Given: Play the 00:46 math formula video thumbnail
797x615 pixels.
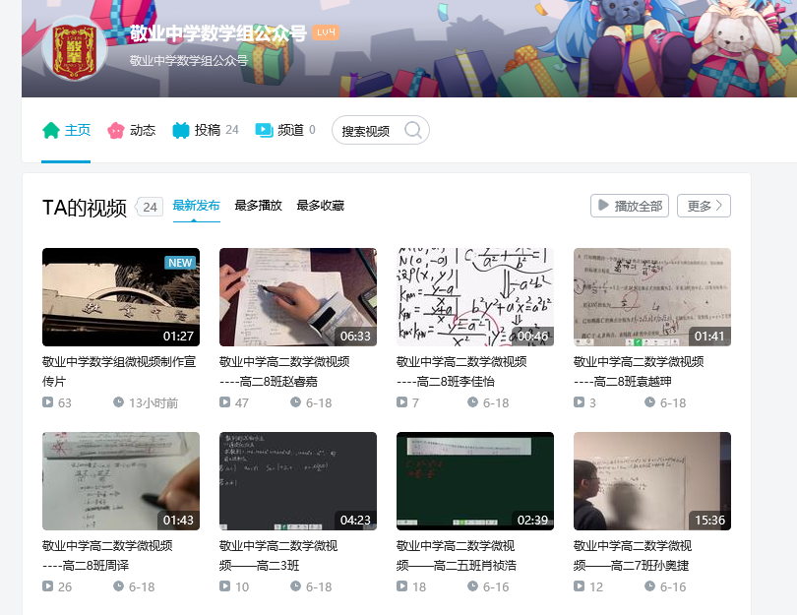Looking at the screenshot, I should pyautogui.click(x=474, y=296).
